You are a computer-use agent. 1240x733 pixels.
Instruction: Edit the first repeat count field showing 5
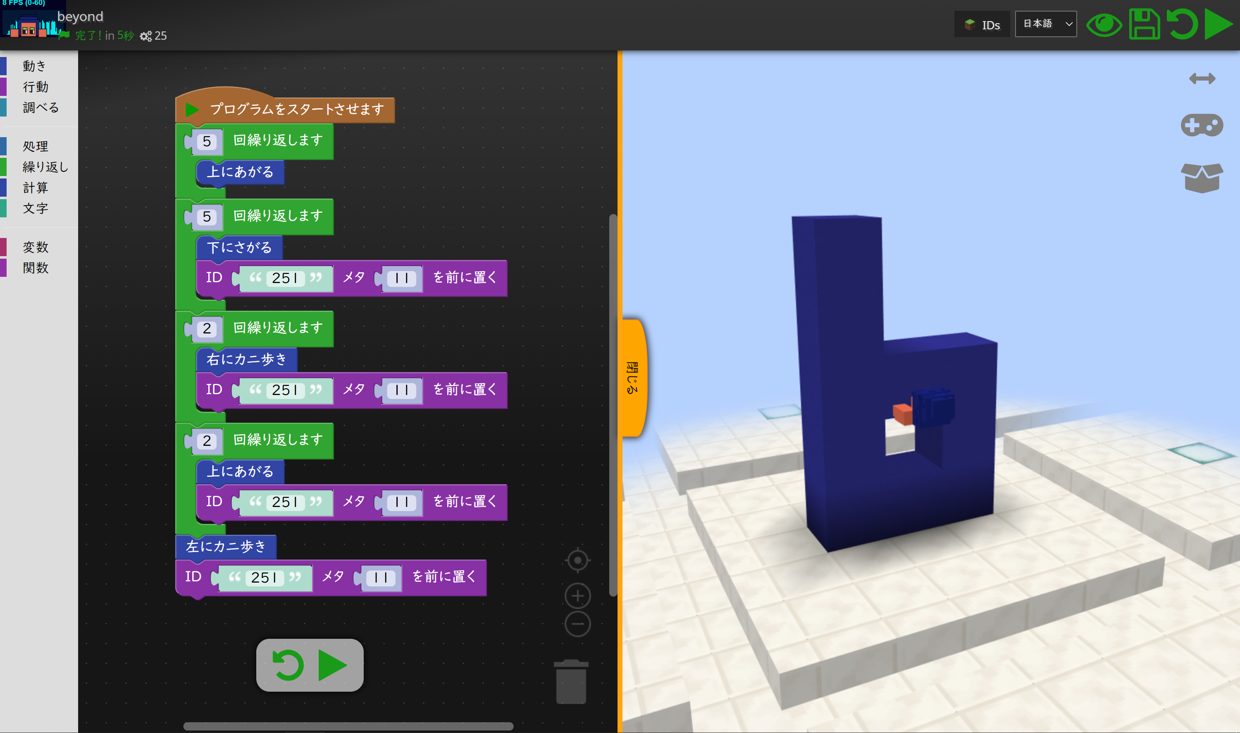[x=207, y=142]
